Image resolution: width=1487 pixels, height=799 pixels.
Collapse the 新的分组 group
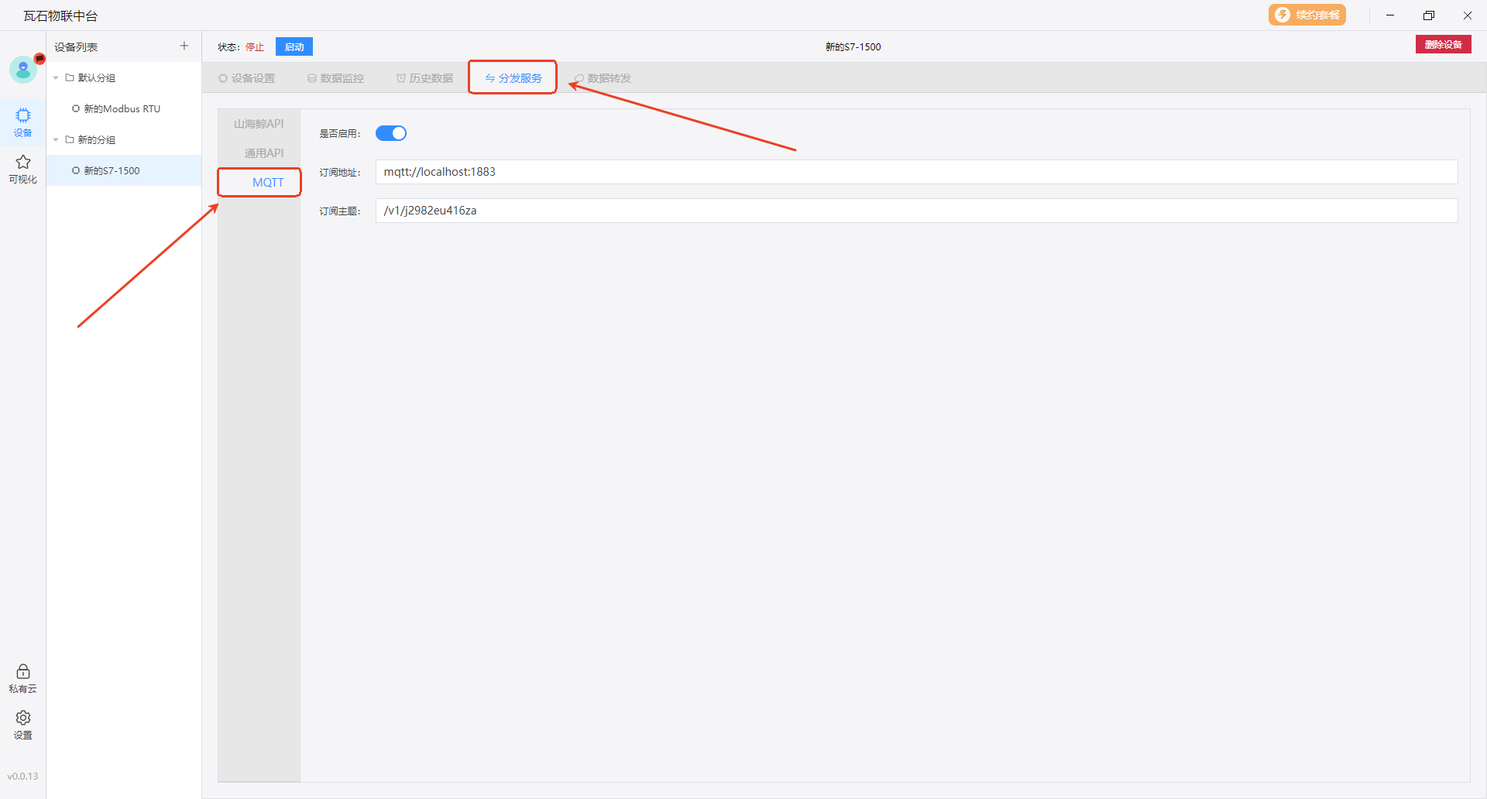click(x=56, y=140)
